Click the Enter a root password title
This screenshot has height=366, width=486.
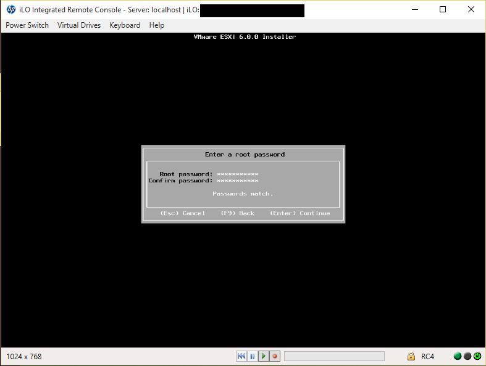coord(245,155)
